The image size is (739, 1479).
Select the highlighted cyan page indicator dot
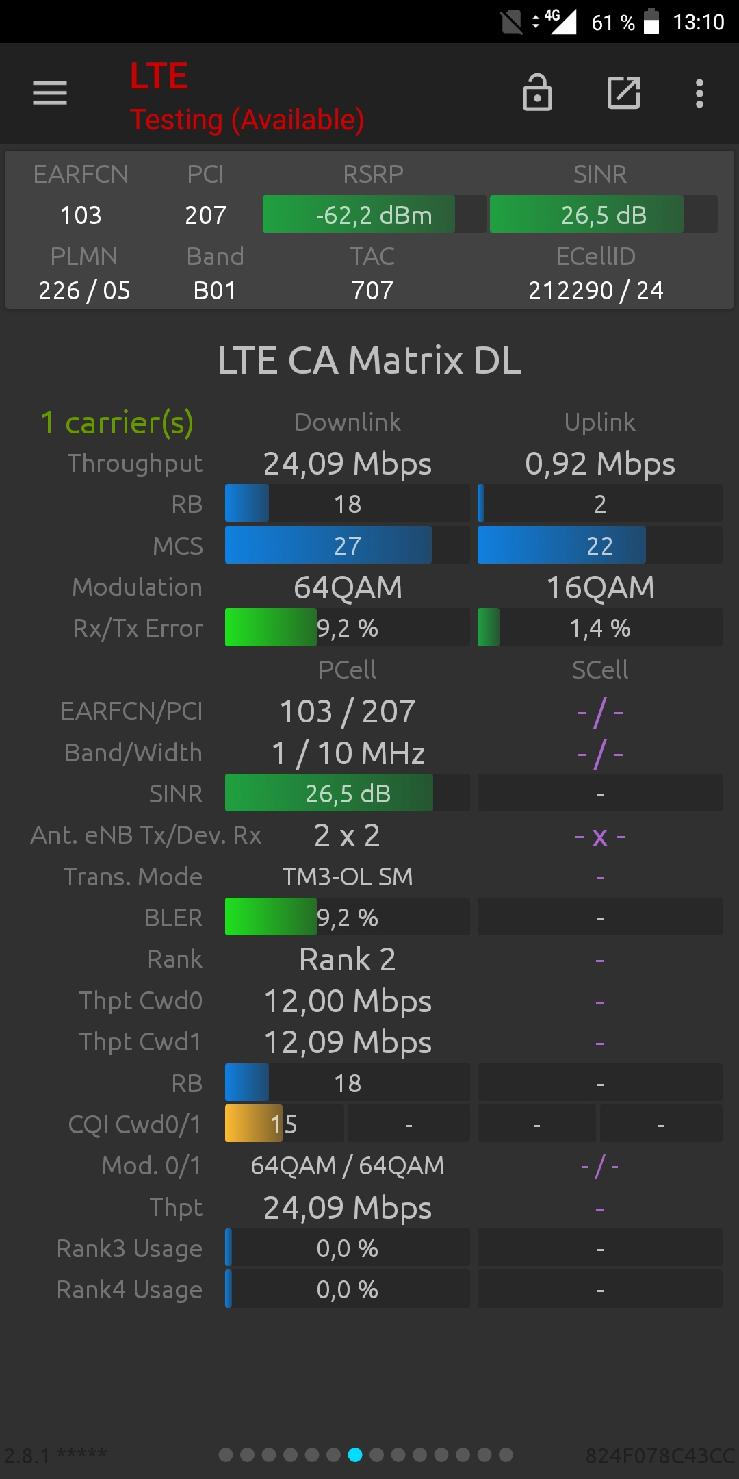pyautogui.click(x=355, y=1454)
